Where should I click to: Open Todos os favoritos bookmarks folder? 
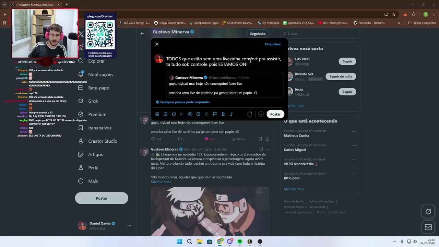pyautogui.click(x=422, y=23)
